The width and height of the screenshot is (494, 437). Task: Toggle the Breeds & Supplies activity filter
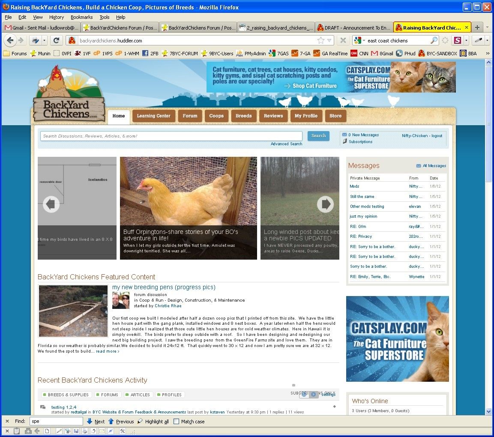tap(66, 395)
